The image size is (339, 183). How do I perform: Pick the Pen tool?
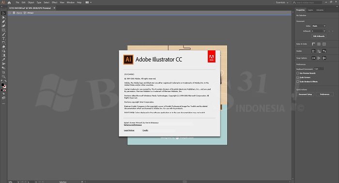pyautogui.click(x=3, y=22)
